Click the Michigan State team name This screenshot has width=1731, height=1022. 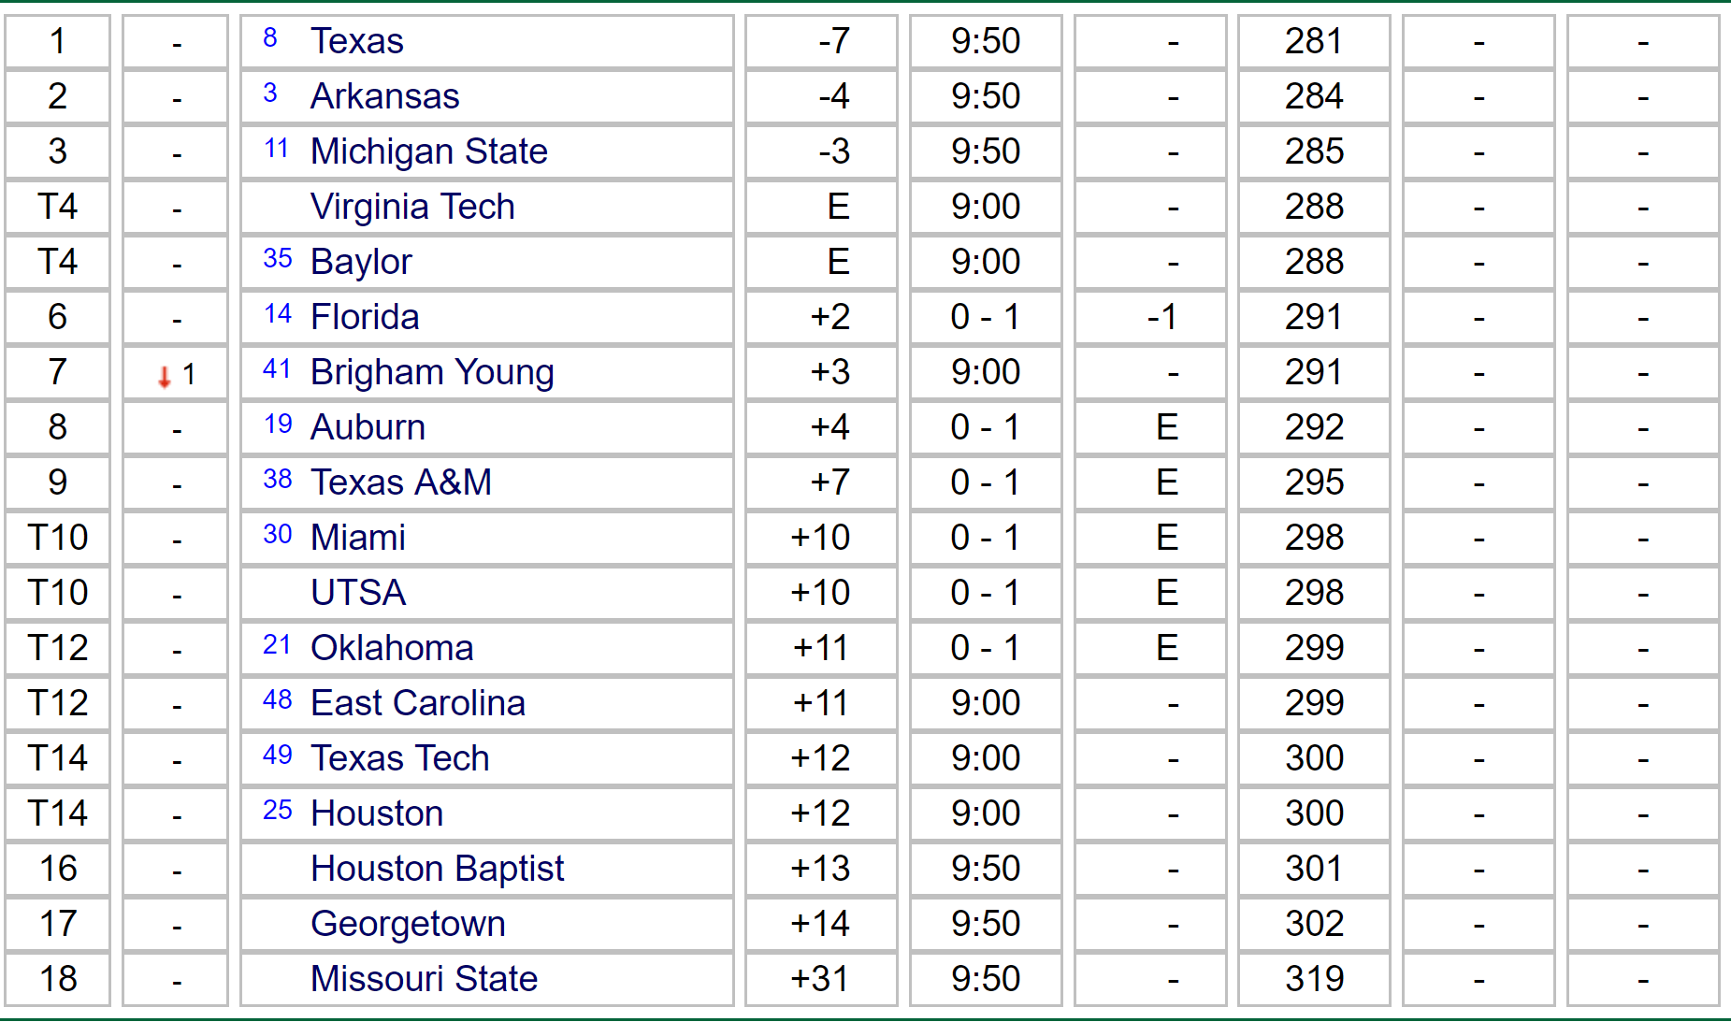pyautogui.click(x=428, y=151)
